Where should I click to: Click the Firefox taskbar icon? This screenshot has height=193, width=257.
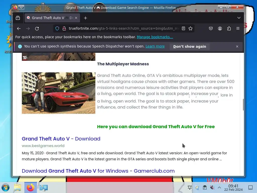point(30,187)
